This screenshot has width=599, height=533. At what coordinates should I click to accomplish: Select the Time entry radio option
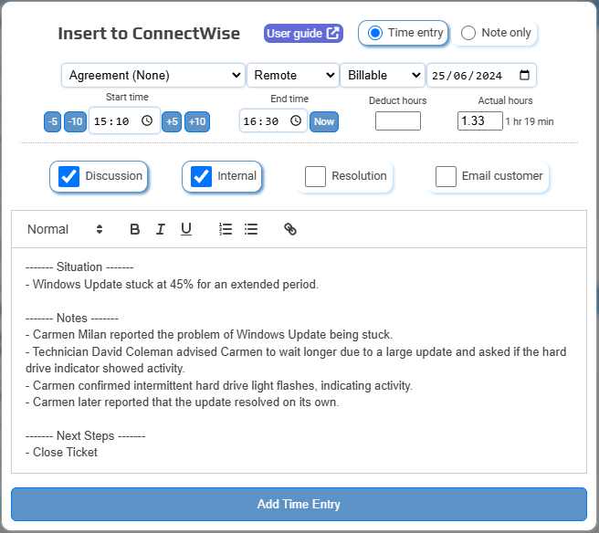tap(374, 33)
